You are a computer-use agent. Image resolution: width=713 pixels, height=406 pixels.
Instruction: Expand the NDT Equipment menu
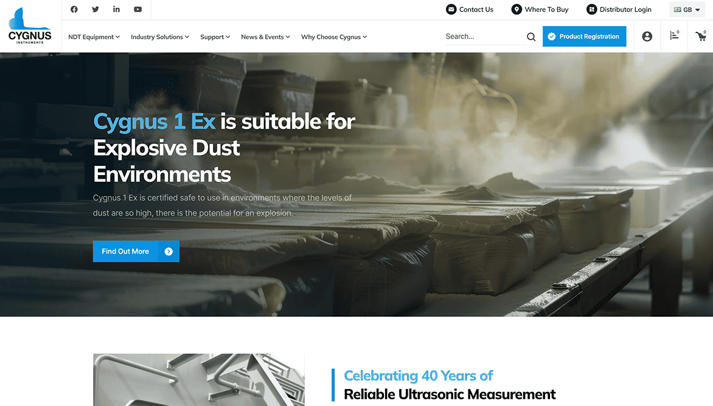tap(94, 37)
